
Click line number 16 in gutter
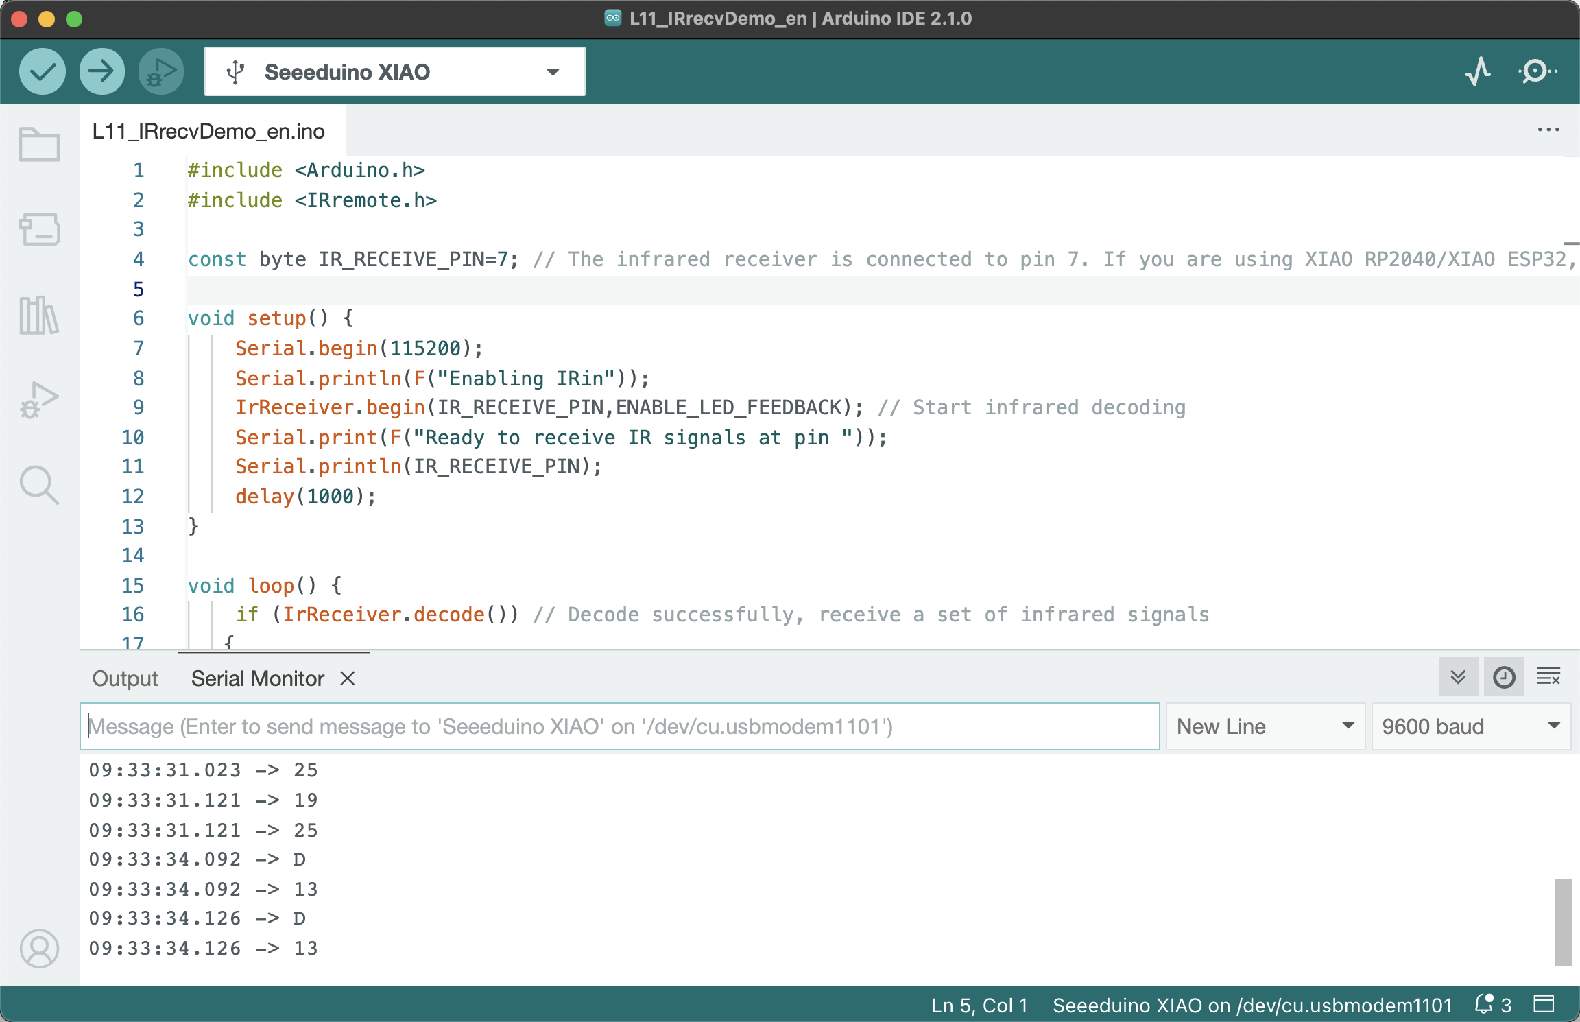click(x=133, y=615)
